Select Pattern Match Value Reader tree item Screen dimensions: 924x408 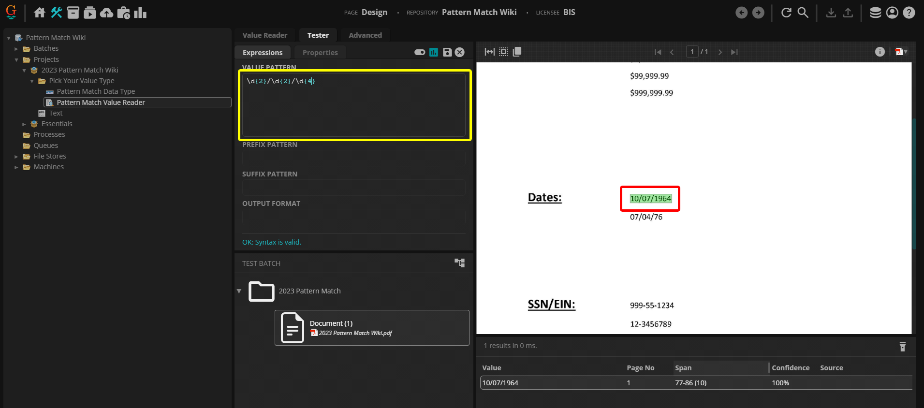click(x=137, y=102)
